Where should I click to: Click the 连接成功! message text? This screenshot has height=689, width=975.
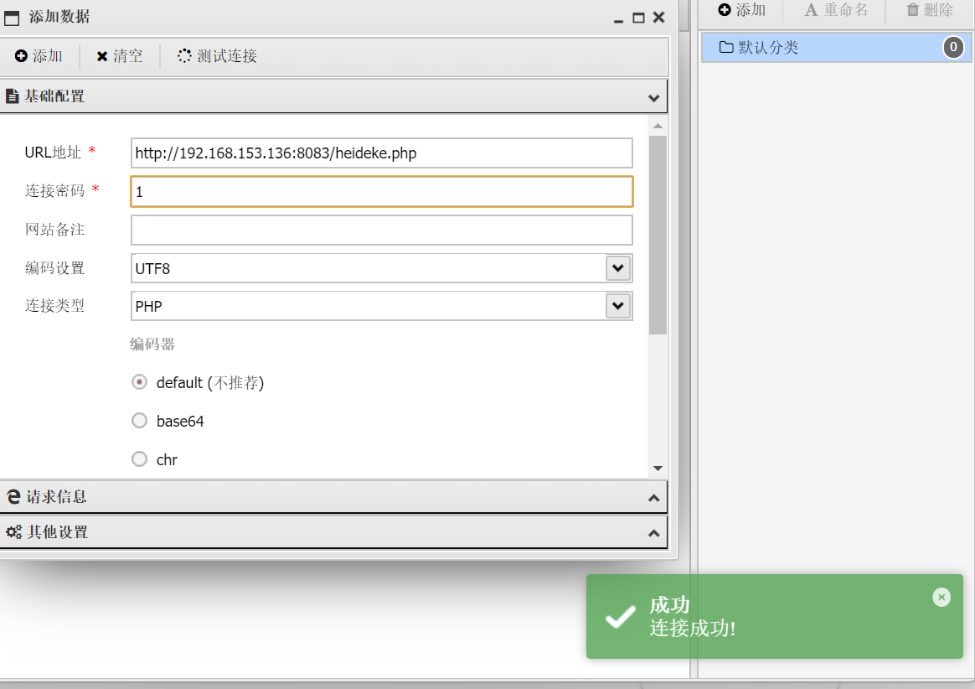(693, 629)
